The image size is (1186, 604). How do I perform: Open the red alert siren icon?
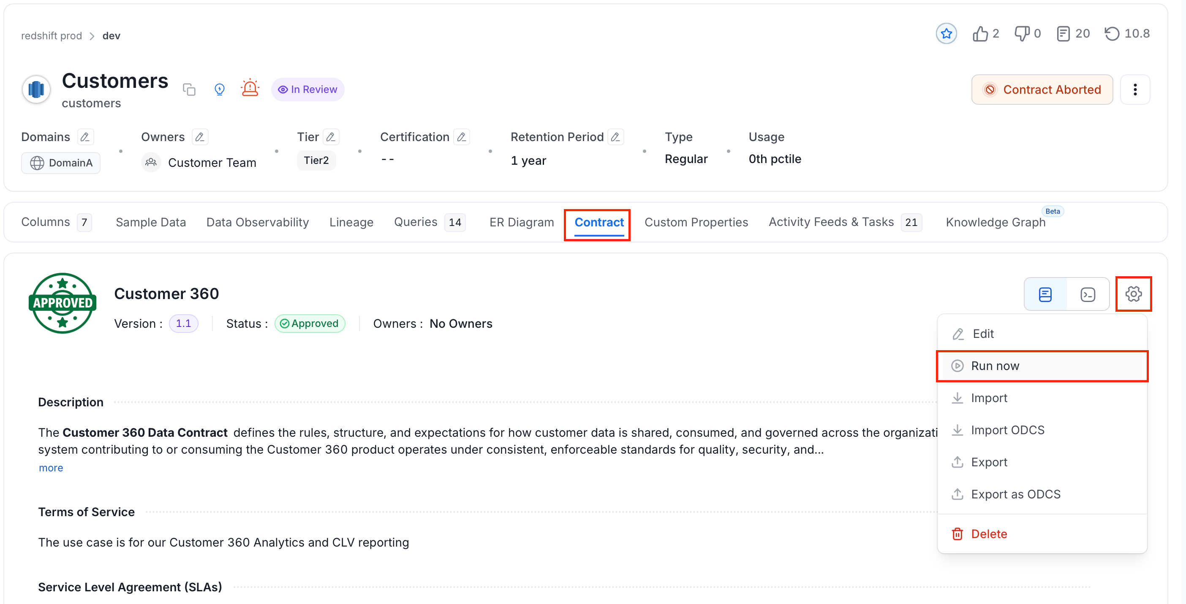[x=250, y=87]
